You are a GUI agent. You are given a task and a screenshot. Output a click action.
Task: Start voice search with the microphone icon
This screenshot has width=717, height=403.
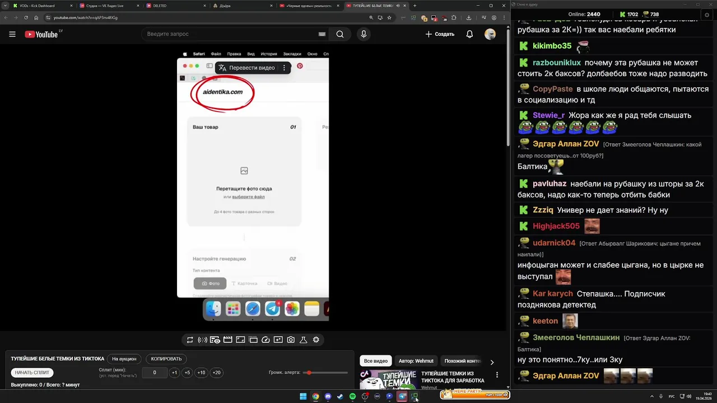pos(364,34)
